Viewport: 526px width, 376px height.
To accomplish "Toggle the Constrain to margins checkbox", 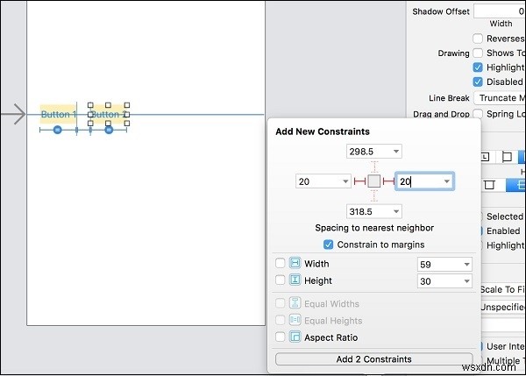I will coord(329,245).
